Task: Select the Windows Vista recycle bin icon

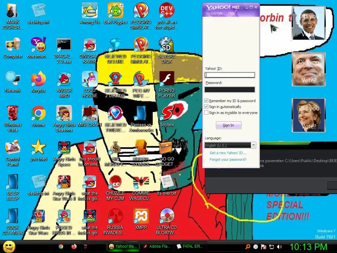Action: pyautogui.click(x=13, y=119)
